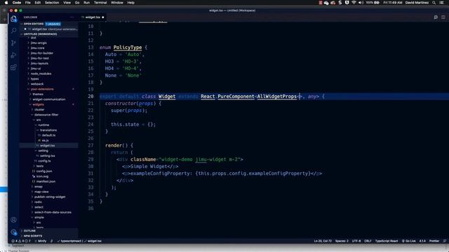Open the Accounts icon in activity bar
This screenshot has height=252, width=449.
pos(13,220)
